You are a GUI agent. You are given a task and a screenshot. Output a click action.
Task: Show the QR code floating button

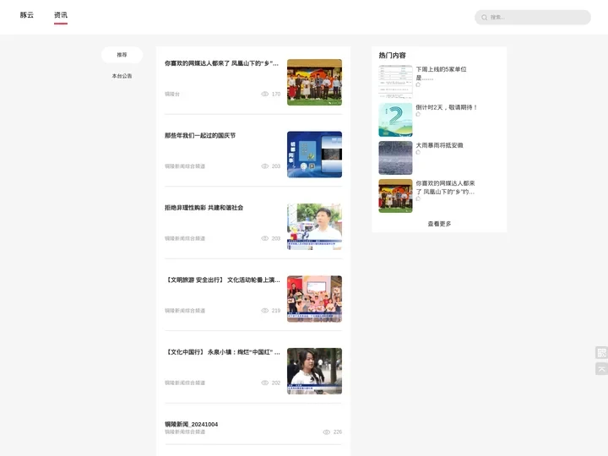click(x=601, y=352)
